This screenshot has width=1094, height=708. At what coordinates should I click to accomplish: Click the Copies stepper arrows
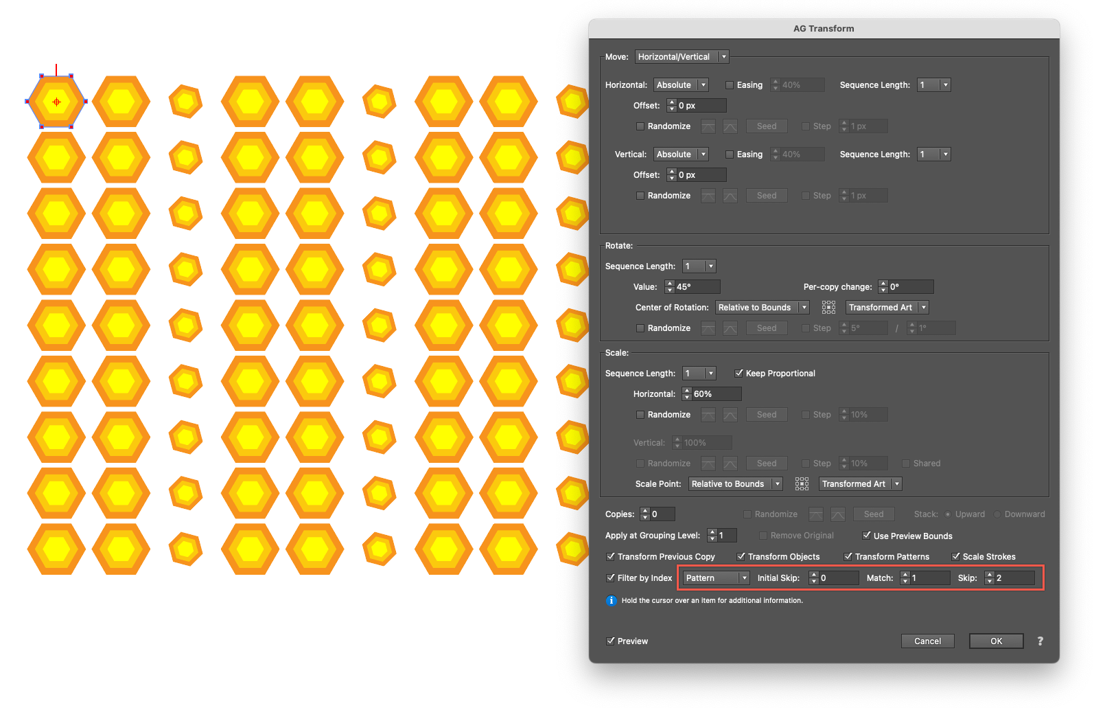(x=644, y=514)
